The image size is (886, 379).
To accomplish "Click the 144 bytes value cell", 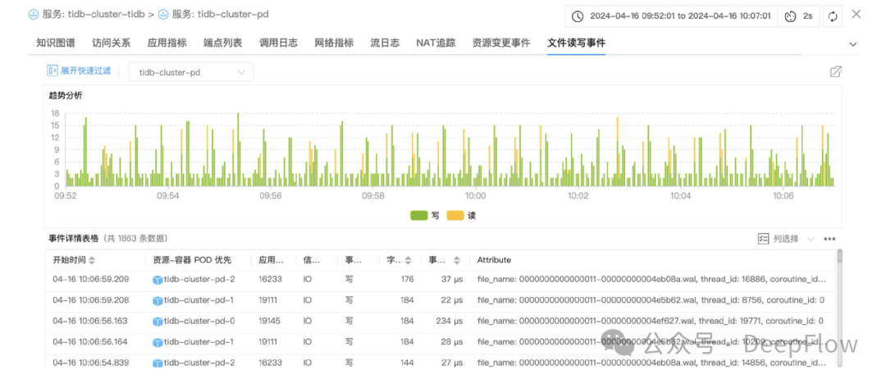I will pyautogui.click(x=407, y=363).
